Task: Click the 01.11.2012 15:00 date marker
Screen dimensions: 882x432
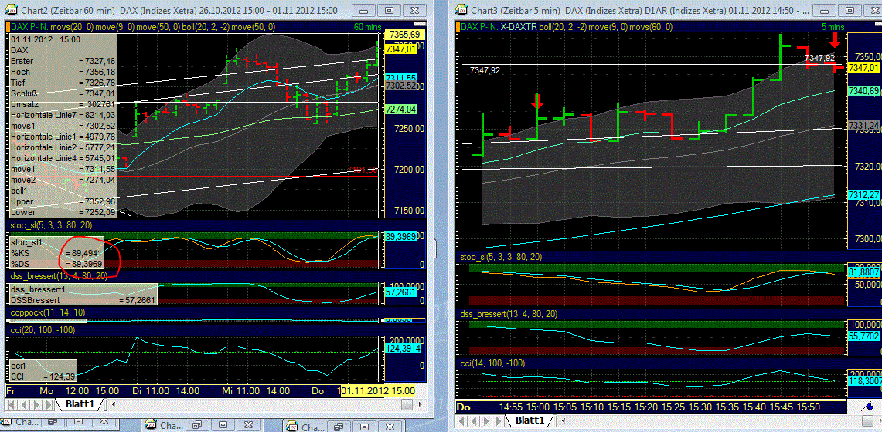Action: (x=378, y=391)
